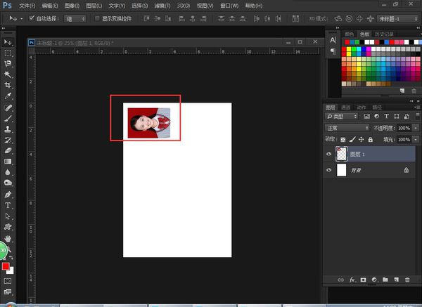
Task: Hide 图层 1 using its eye icon
Action: (329, 152)
